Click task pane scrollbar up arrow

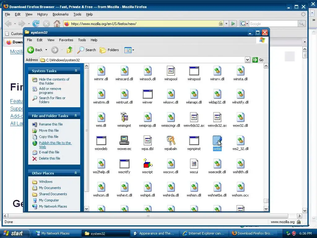click(x=87, y=66)
